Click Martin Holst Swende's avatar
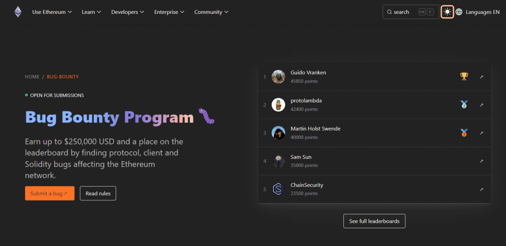Image resolution: width=506 pixels, height=246 pixels. (278, 133)
